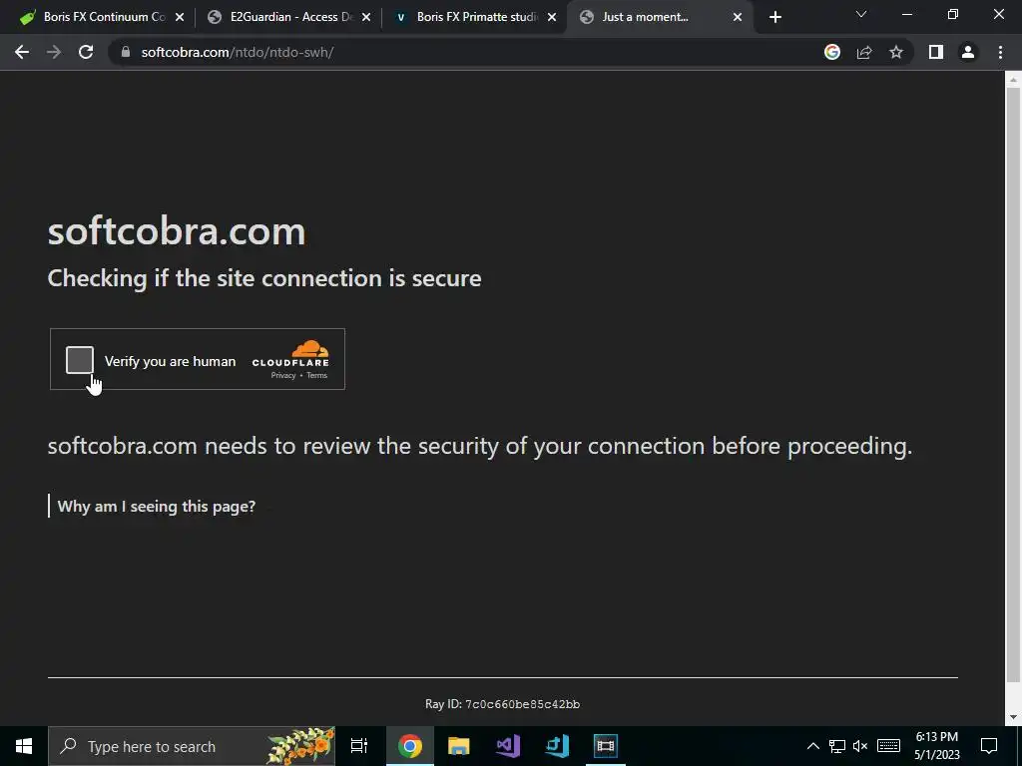This screenshot has width=1022, height=766.
Task: Check the Verify you are human box
Action: 80,360
